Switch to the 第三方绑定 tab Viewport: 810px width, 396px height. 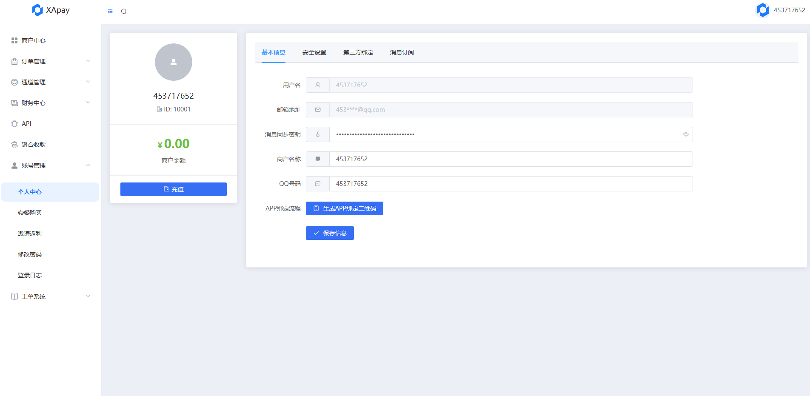(358, 52)
